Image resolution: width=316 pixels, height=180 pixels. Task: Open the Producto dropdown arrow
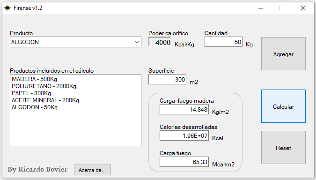tap(137, 42)
